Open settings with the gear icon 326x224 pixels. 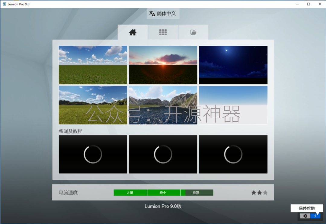coord(305,216)
